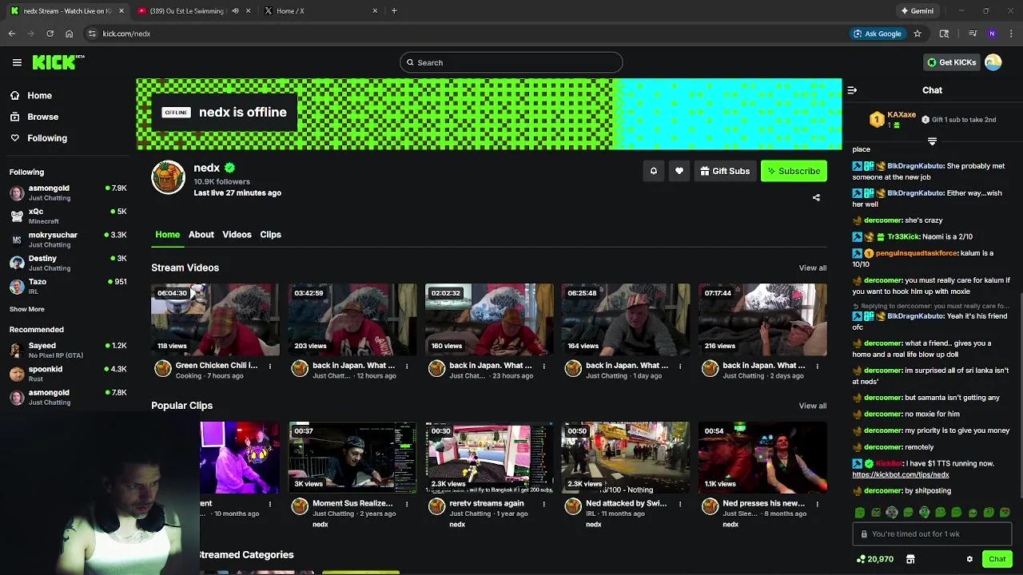Open Chrome three-dot menu
The height and width of the screenshot is (575, 1023).
tap(1012, 34)
